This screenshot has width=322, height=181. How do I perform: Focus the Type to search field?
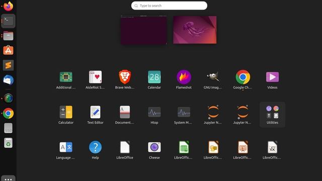point(169,6)
